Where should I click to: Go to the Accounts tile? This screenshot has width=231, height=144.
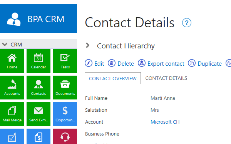pos(12,88)
